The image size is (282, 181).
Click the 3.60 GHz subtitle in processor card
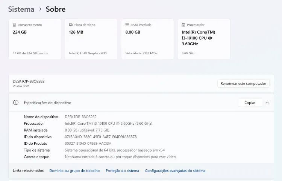point(188,54)
